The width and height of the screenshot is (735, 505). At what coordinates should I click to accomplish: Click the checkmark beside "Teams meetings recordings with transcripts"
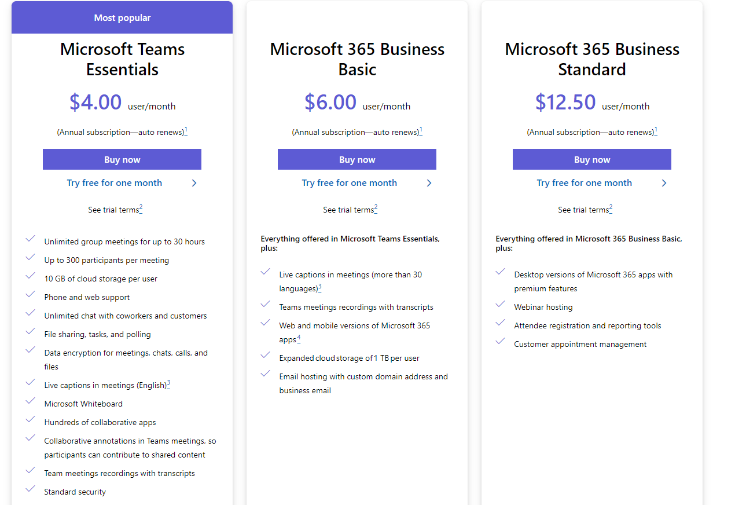265,304
